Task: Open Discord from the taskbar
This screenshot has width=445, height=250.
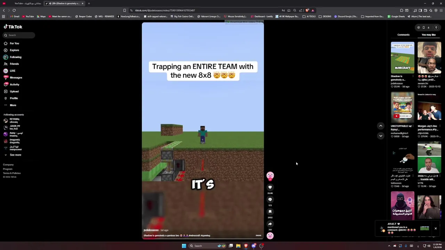Action: (253, 246)
